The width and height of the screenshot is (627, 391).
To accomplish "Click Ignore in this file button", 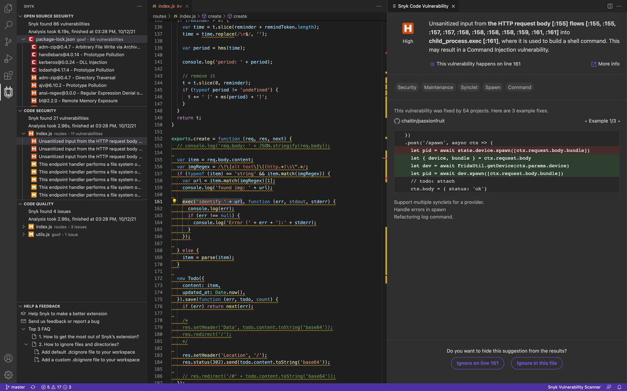I will pyautogui.click(x=537, y=363).
